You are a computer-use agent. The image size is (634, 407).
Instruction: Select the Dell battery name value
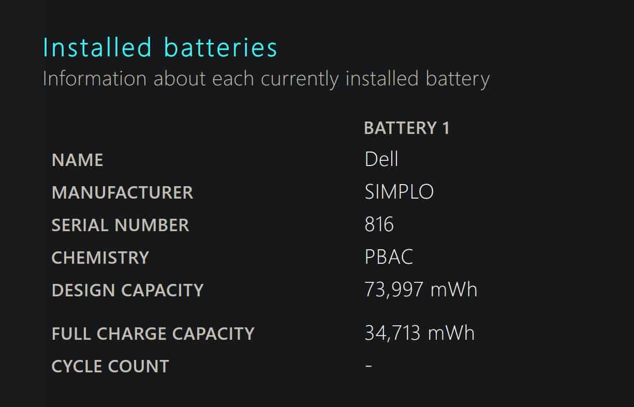[381, 159]
